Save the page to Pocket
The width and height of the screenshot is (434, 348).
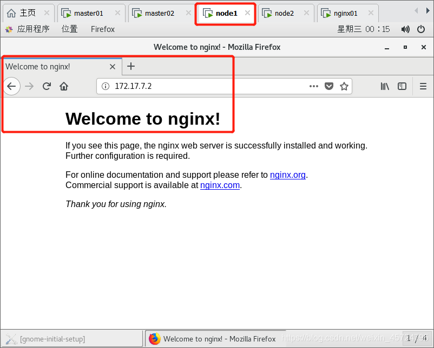(329, 86)
